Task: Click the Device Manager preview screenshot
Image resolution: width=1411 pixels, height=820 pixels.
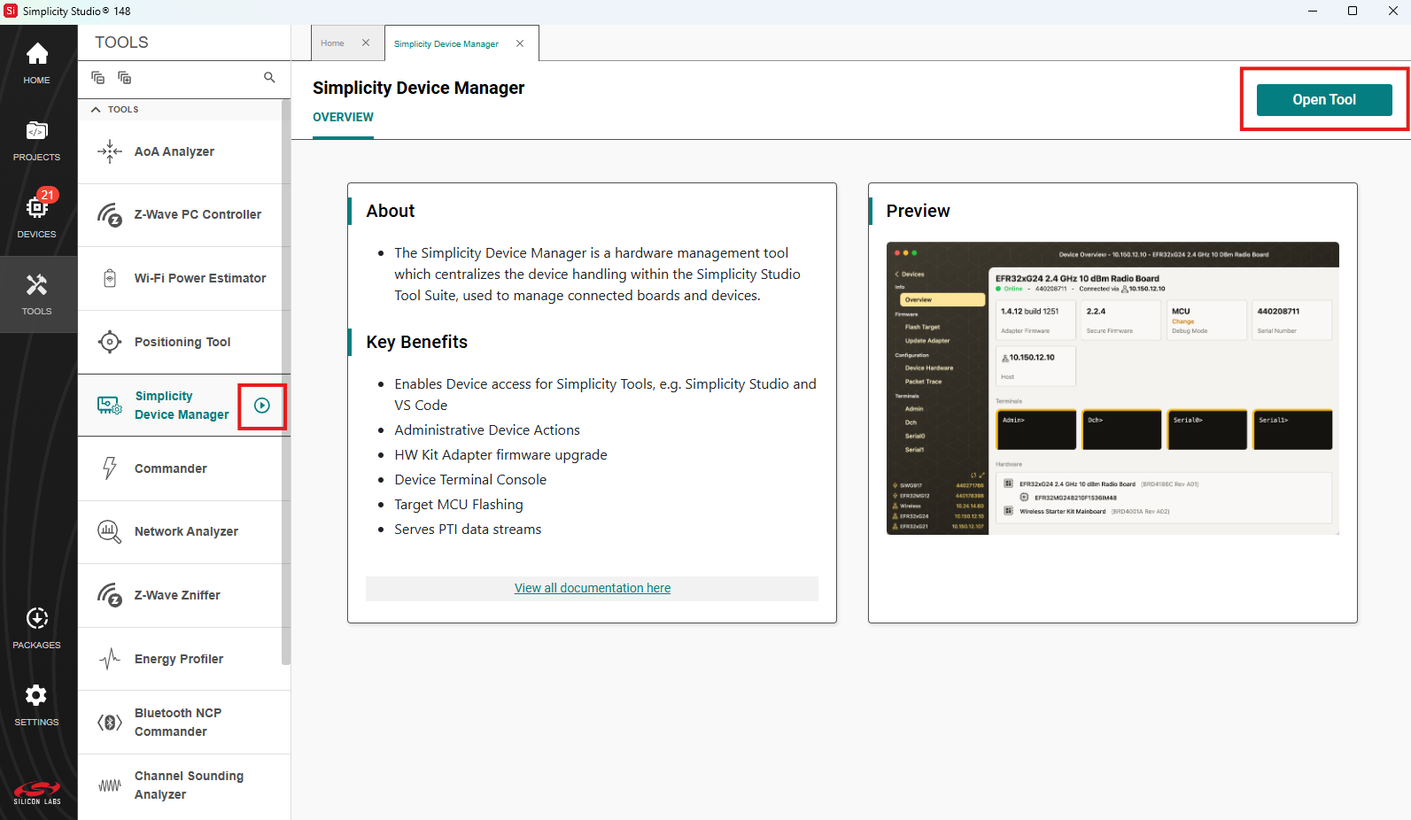Action: (x=1113, y=388)
